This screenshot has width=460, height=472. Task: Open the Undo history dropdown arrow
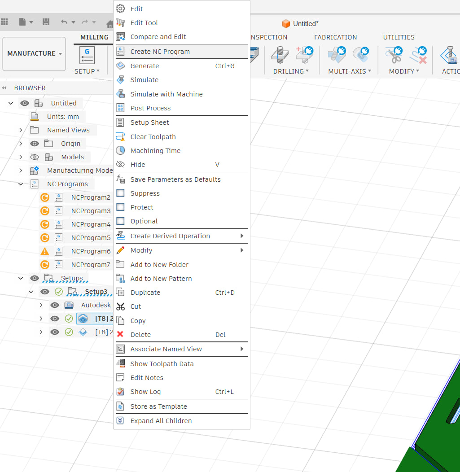[73, 22]
